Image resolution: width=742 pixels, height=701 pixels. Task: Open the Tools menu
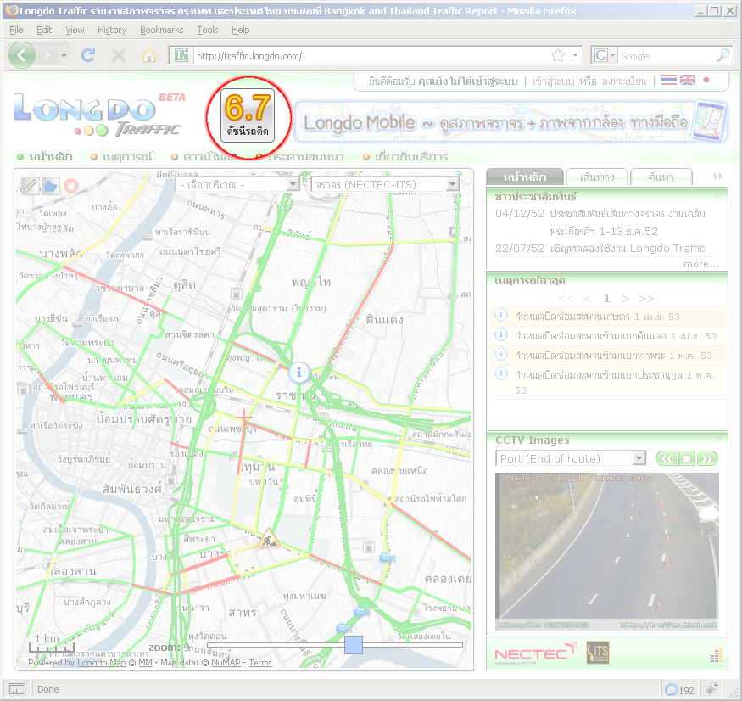click(207, 30)
